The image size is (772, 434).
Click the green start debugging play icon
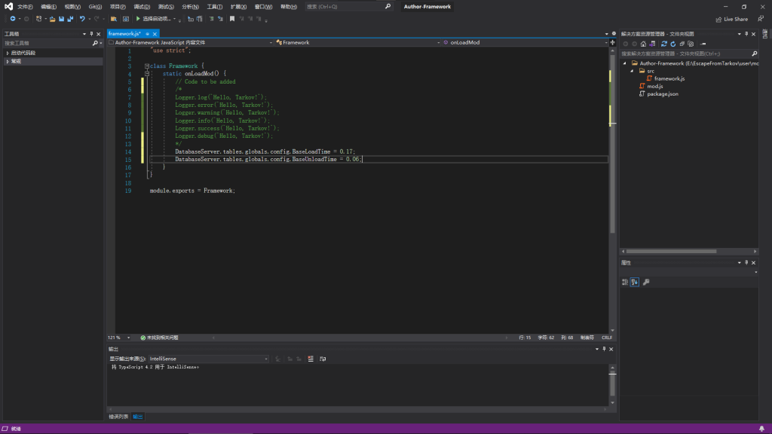(x=138, y=19)
